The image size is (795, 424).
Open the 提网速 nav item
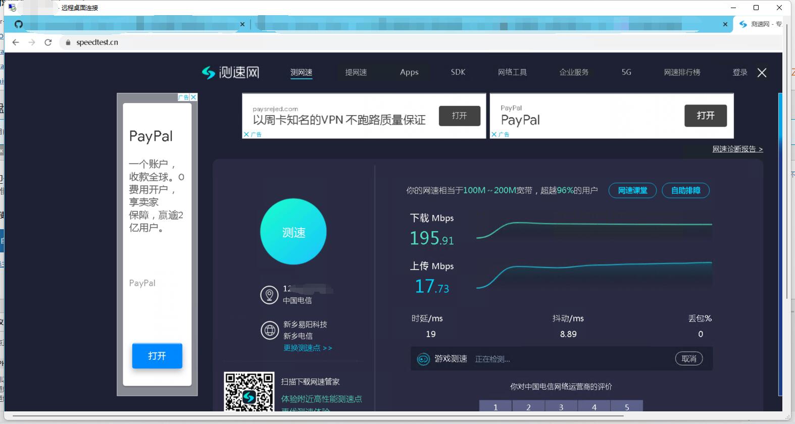[356, 72]
